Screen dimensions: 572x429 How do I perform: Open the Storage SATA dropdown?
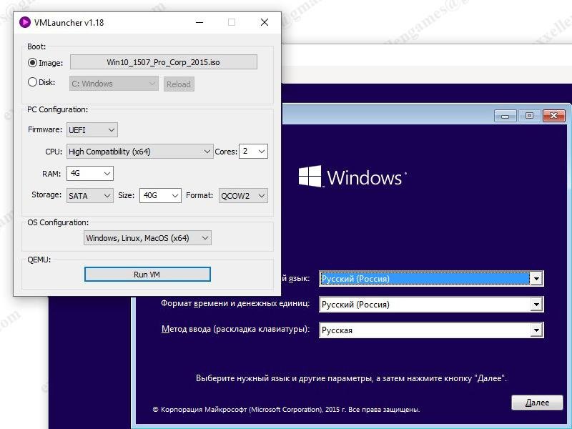pyautogui.click(x=90, y=195)
